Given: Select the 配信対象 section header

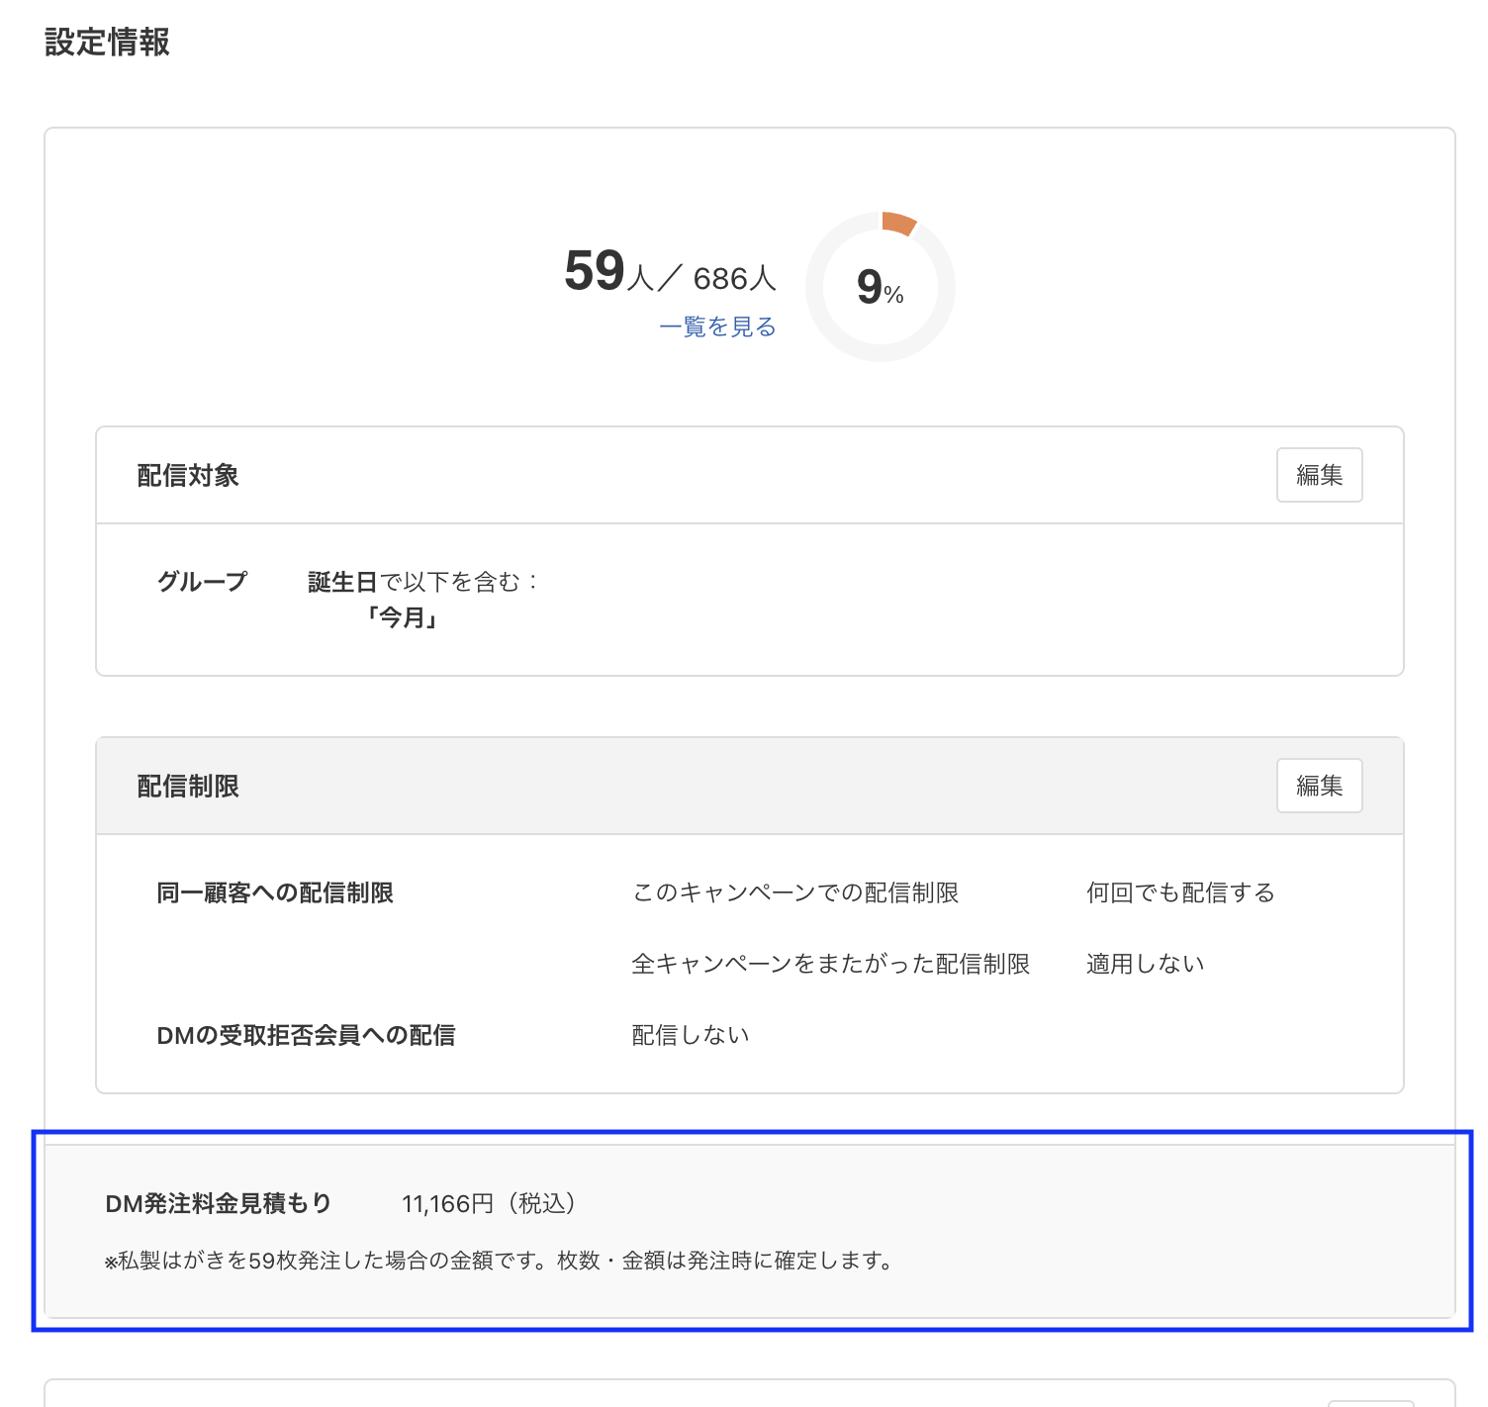Looking at the screenshot, I should click(187, 474).
